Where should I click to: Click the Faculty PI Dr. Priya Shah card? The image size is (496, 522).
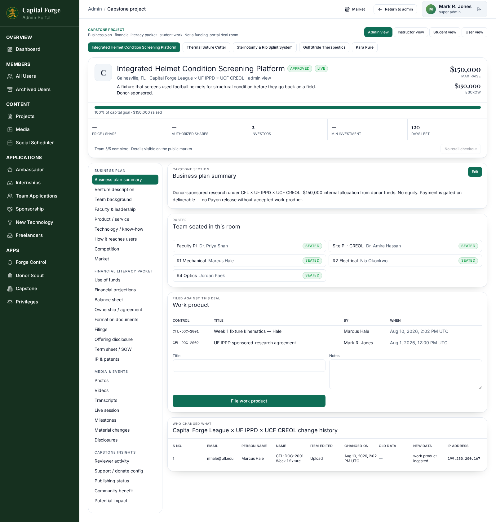(249, 246)
